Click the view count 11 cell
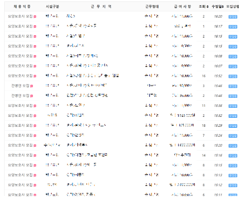The width and height of the screenshot is (239, 199). pos(204,106)
